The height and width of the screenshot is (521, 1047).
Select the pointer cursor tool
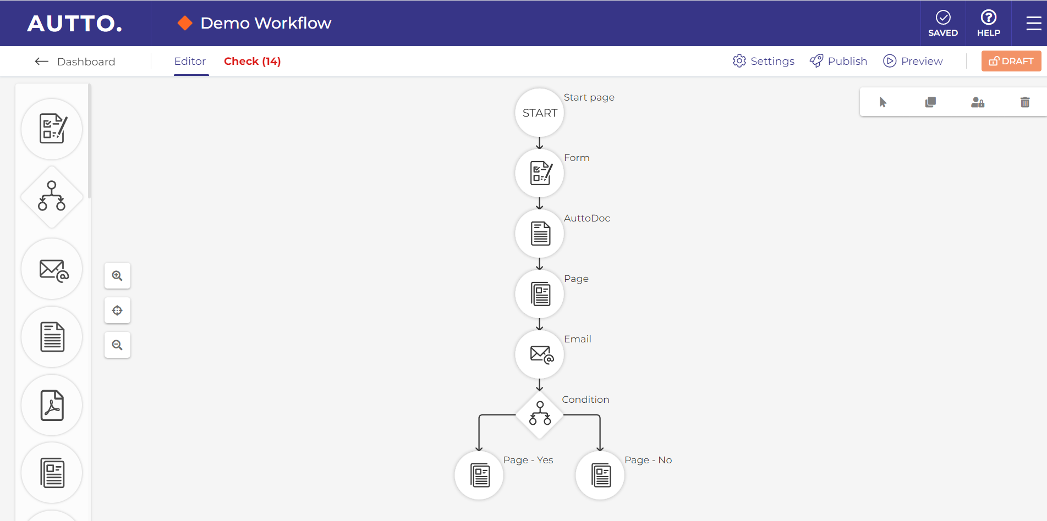point(883,102)
